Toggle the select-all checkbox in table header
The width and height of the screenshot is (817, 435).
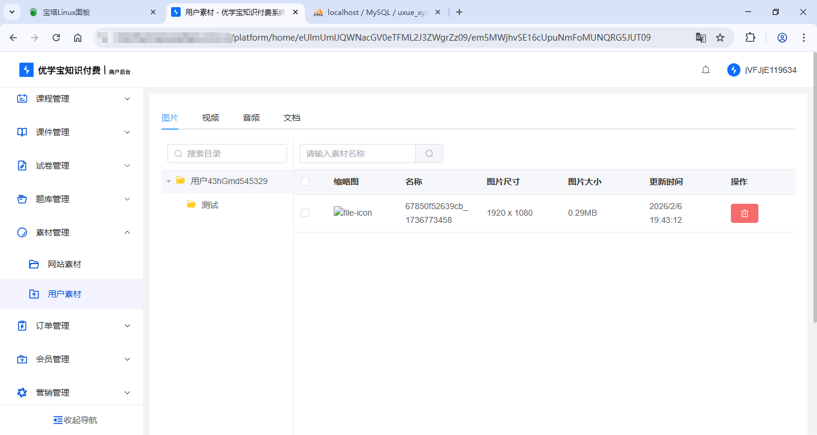(305, 181)
